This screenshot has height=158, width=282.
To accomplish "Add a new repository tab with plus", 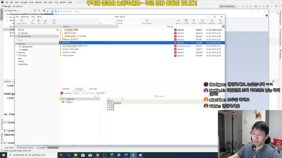I will [x=223, y=26].
